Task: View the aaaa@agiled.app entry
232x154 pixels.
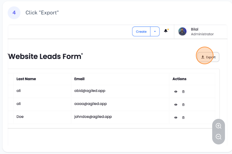Action: point(176,104)
